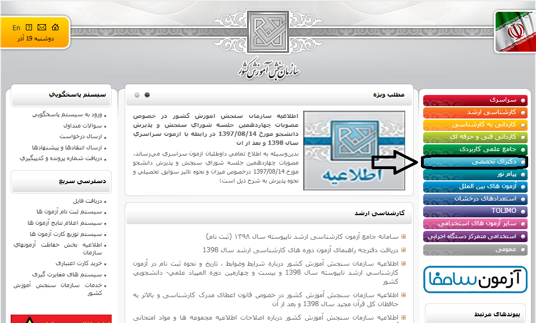Click سیستم های مغایرت گیری link
The width and height of the screenshot is (536, 323).
tap(67, 275)
